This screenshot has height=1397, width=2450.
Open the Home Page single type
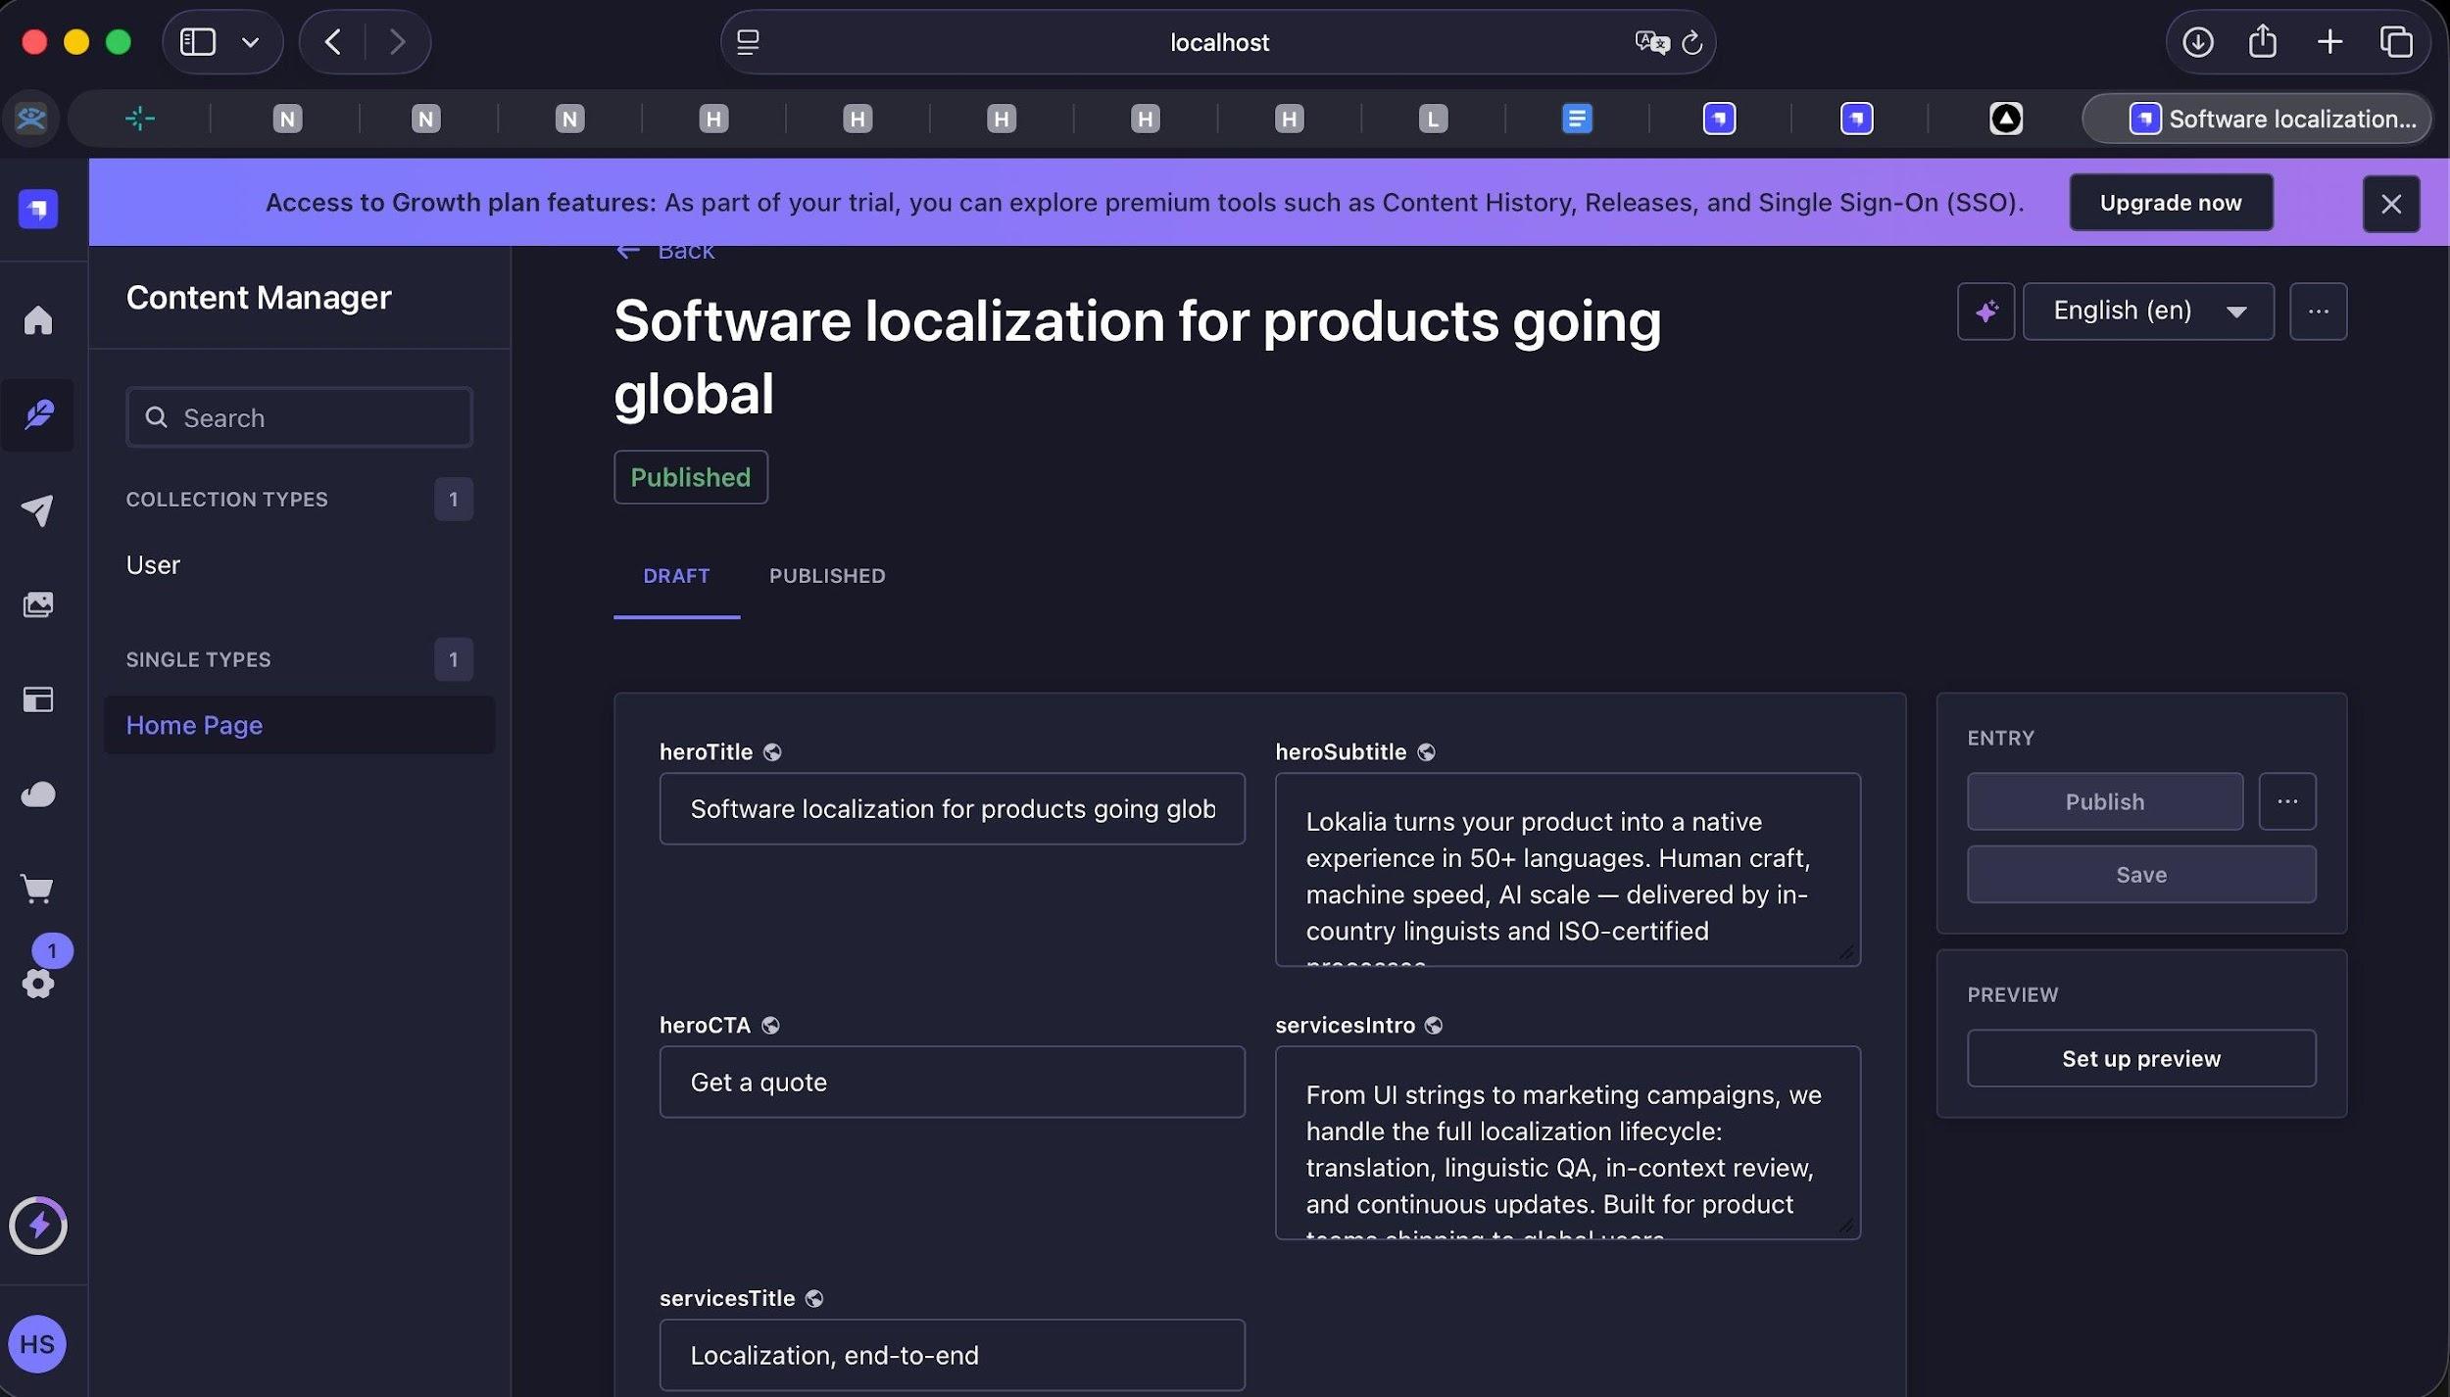pos(299,725)
